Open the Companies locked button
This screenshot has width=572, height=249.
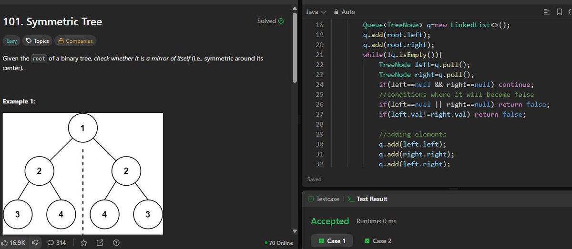(x=75, y=41)
